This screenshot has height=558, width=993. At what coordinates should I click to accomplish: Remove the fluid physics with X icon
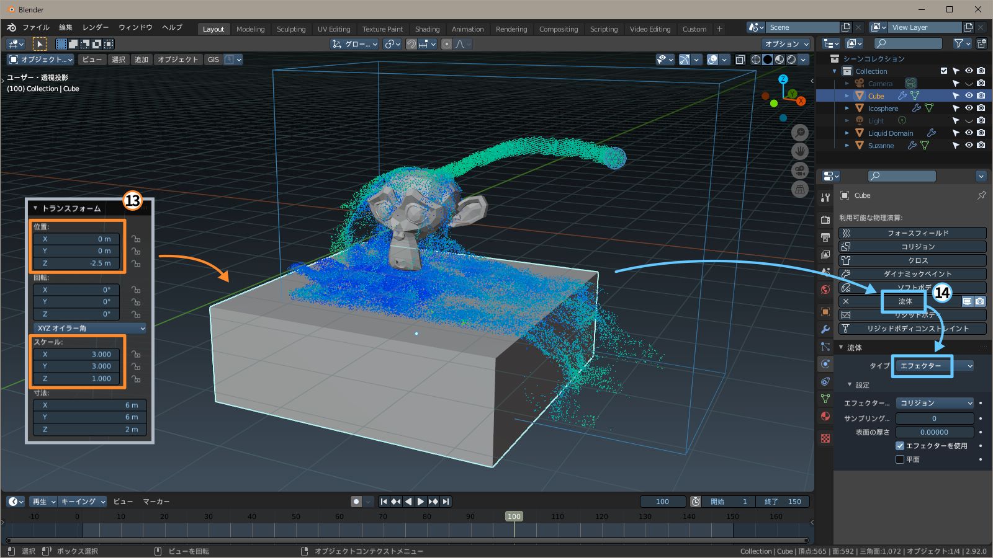pyautogui.click(x=846, y=301)
